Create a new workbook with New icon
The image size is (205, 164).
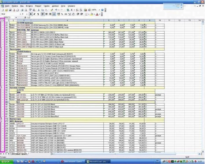(x=3, y=10)
